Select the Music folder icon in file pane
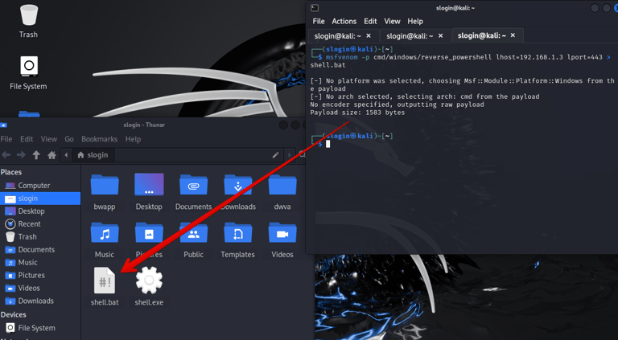This screenshot has width=618, height=340. (105, 233)
